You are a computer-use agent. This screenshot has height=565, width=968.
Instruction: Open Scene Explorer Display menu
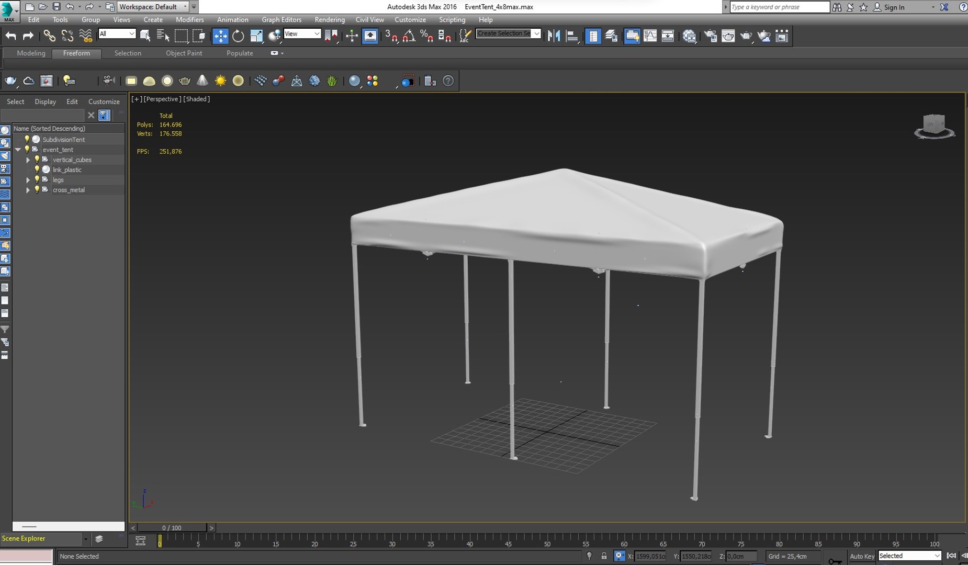pos(45,101)
